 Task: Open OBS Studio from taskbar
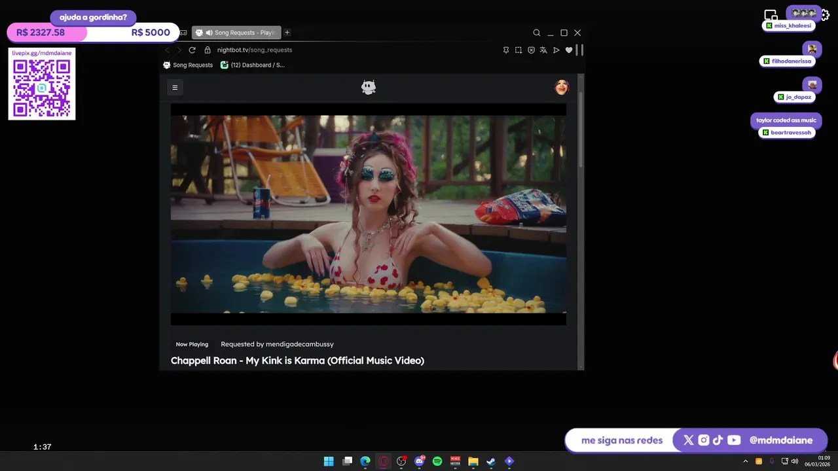pyautogui.click(x=401, y=461)
